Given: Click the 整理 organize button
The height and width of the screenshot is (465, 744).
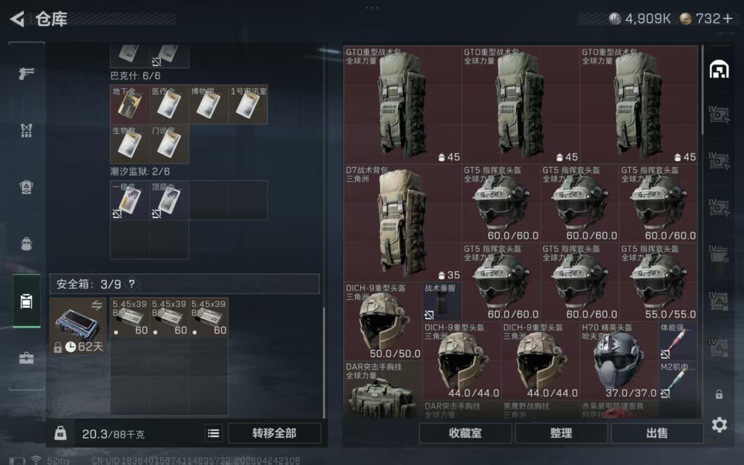Looking at the screenshot, I should click(x=561, y=433).
